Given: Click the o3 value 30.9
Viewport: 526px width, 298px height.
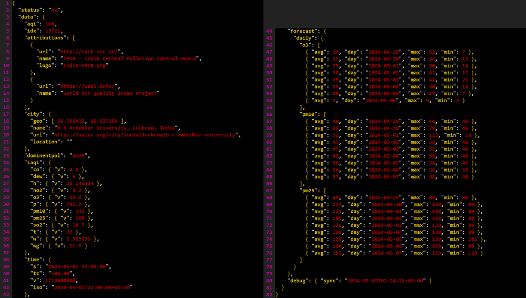Looking at the screenshot, I should click(x=75, y=197).
